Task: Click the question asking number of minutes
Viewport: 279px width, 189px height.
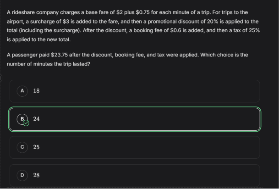Action: (127, 59)
